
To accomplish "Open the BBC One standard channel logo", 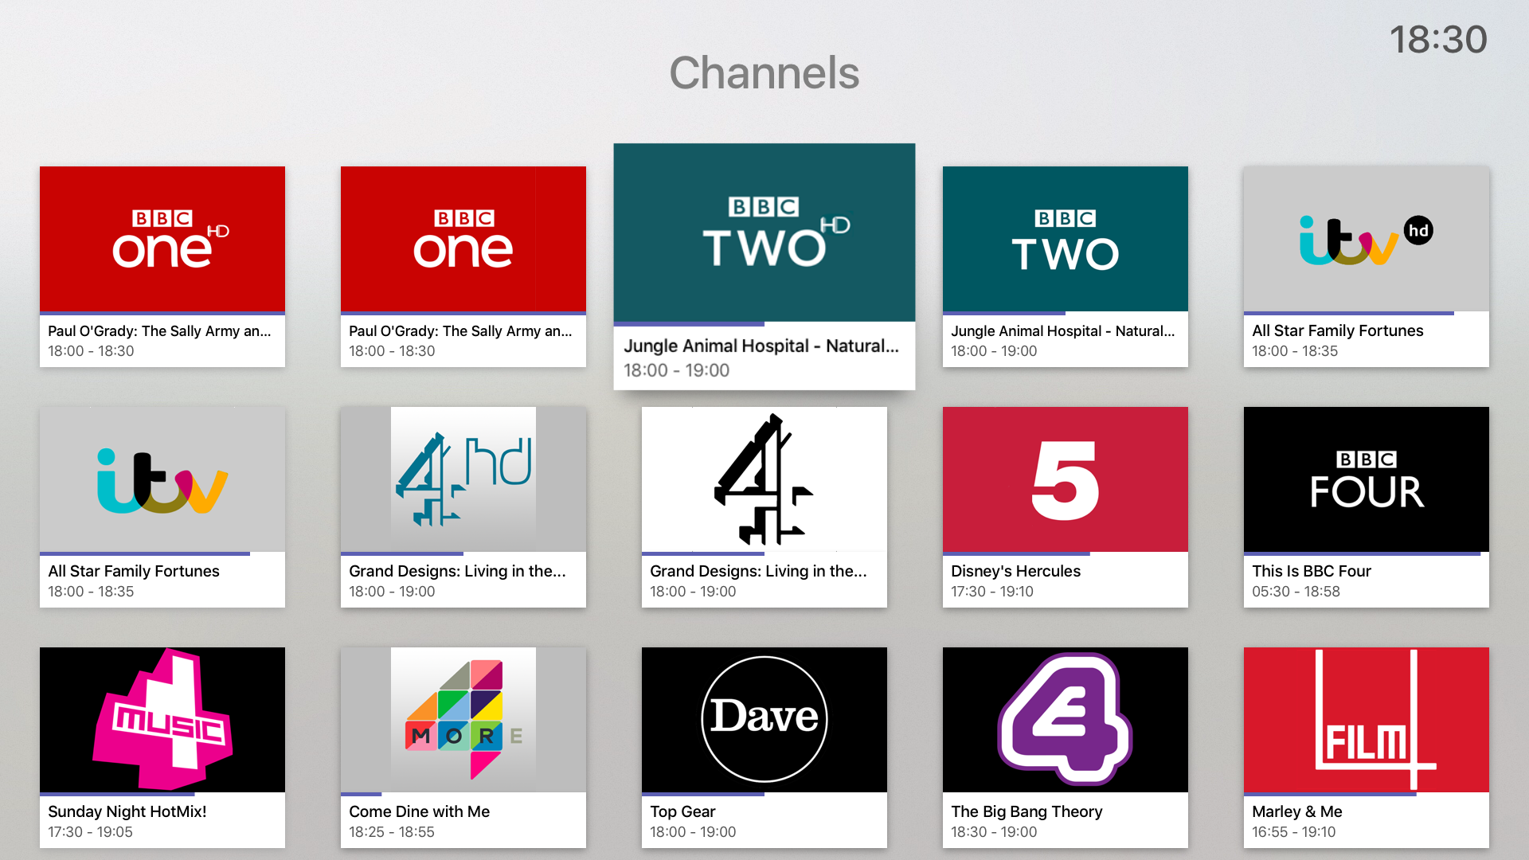I will 463,239.
